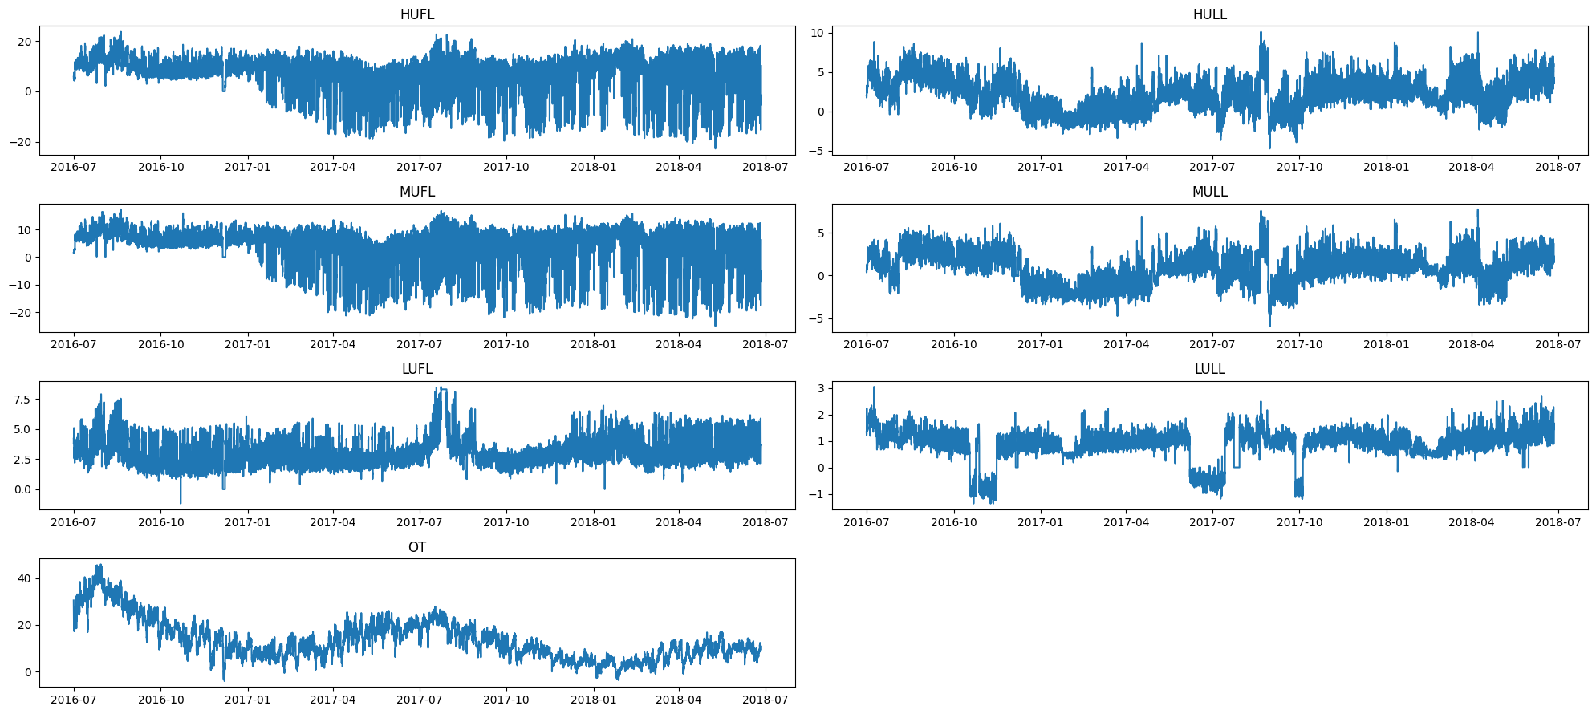Click the MULL subplot title
Screen dimensions: 1596x714
click(1209, 192)
